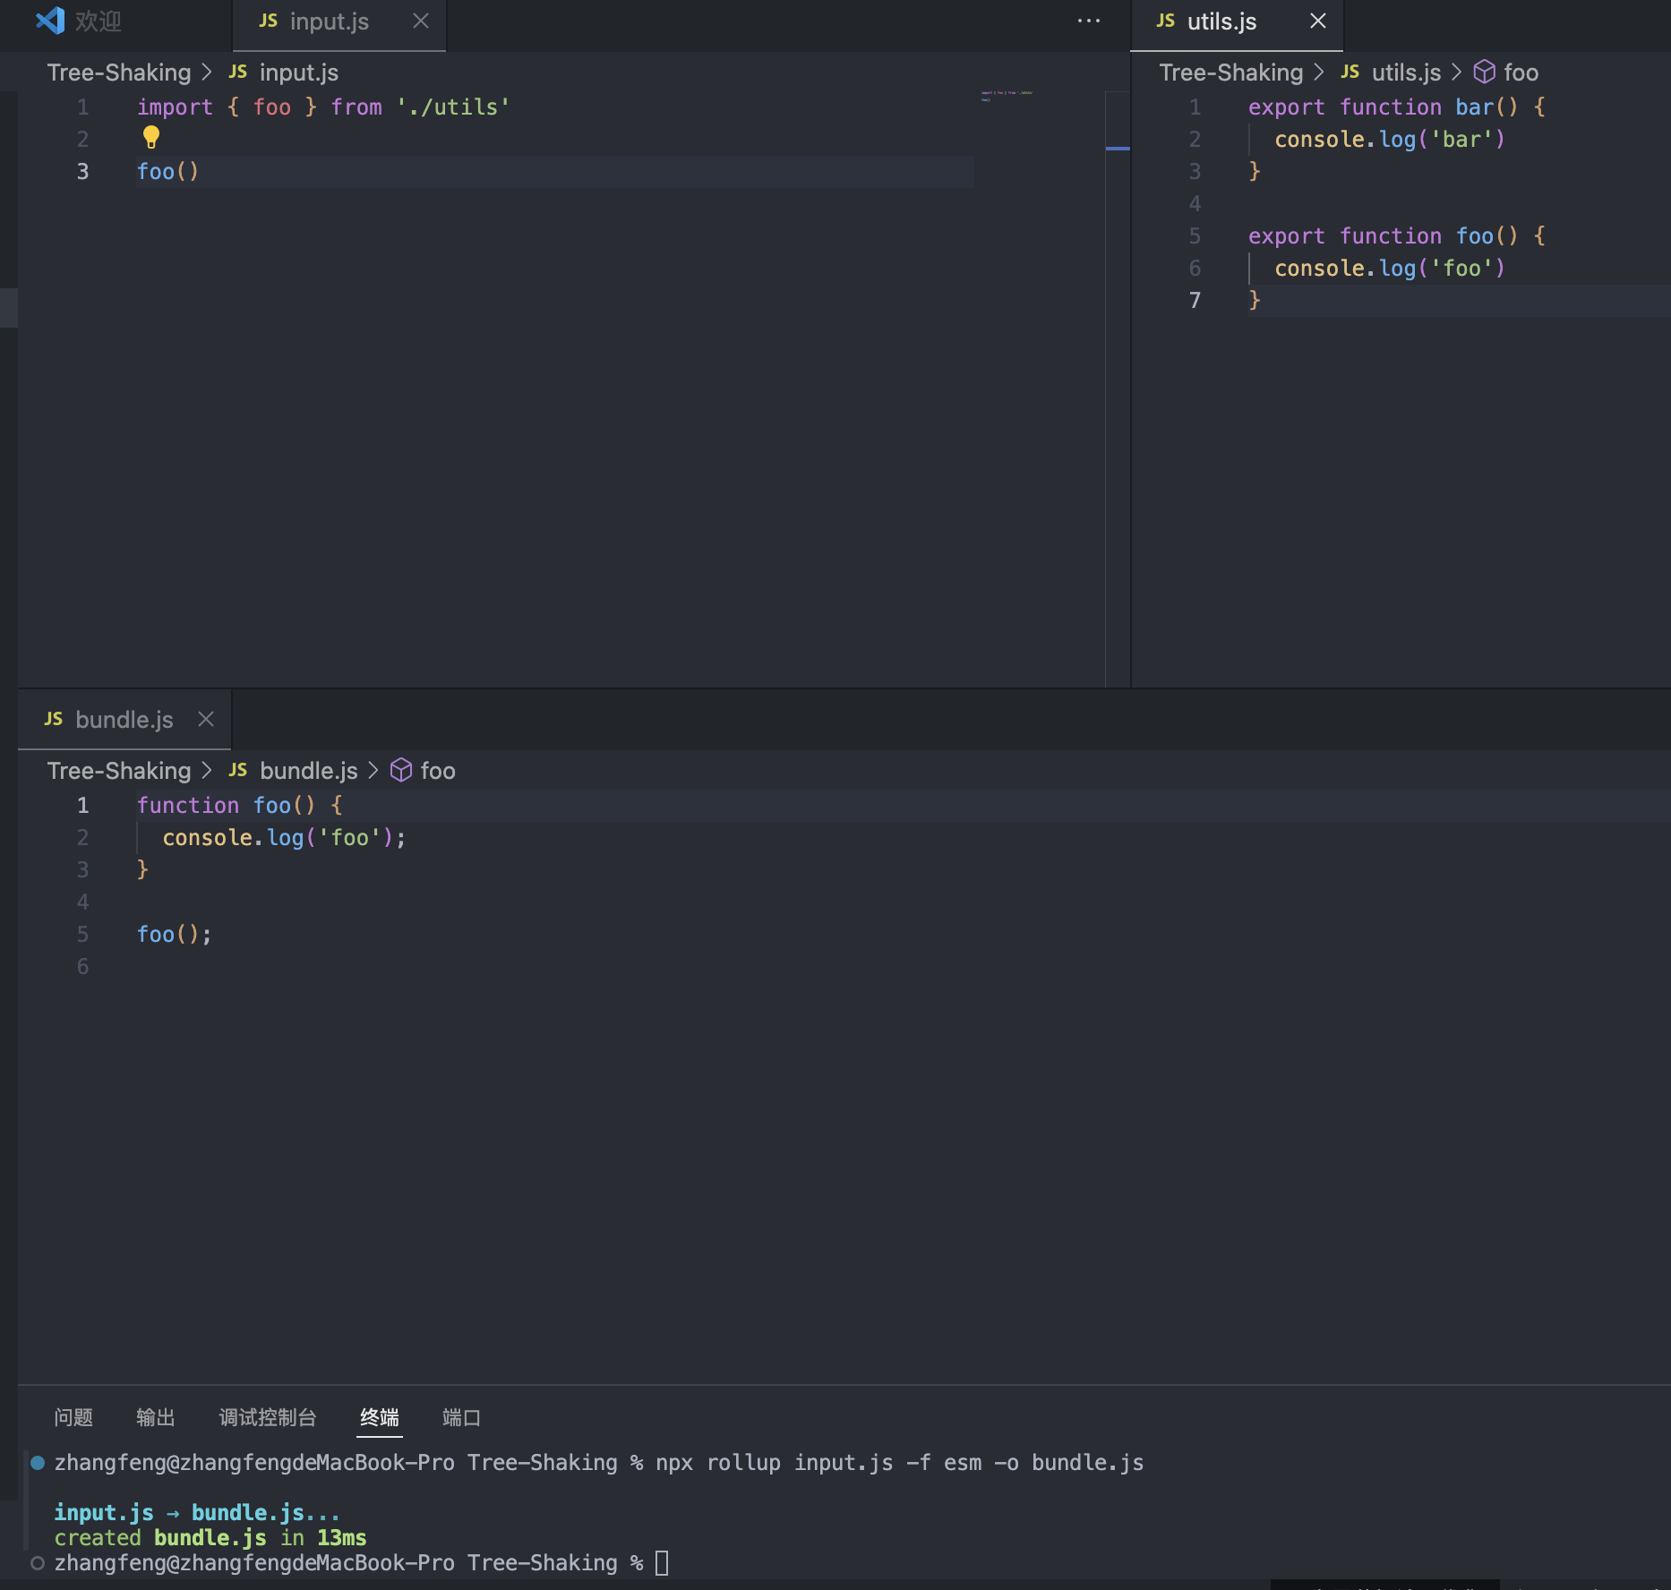Open the 调试控制台 debug console tab
Image resolution: width=1671 pixels, height=1590 pixels.
[268, 1417]
